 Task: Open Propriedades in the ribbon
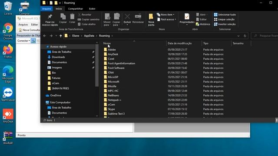[x=187, y=19]
